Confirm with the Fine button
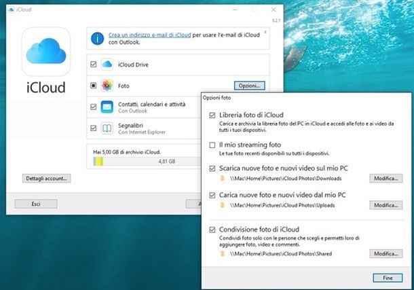This screenshot has width=414, height=290. point(388,278)
